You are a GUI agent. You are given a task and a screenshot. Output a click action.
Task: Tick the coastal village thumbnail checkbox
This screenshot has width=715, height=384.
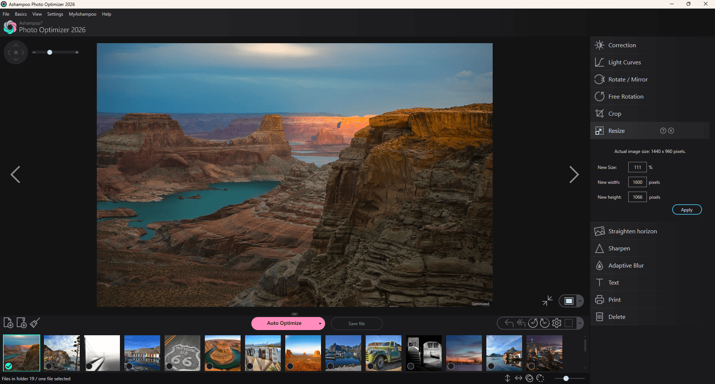[x=49, y=366]
